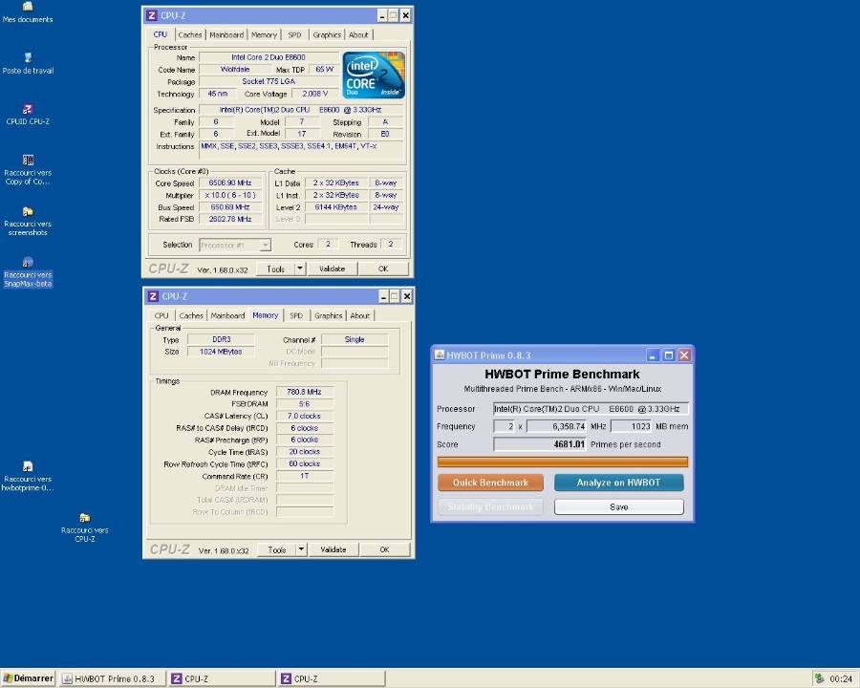Open Memory tab in top CPU-Z window

264,34
